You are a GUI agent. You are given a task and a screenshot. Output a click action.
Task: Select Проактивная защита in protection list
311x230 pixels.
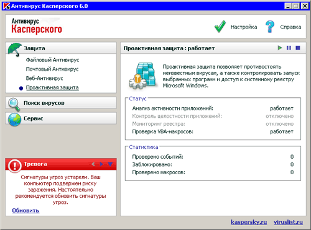(x=52, y=87)
